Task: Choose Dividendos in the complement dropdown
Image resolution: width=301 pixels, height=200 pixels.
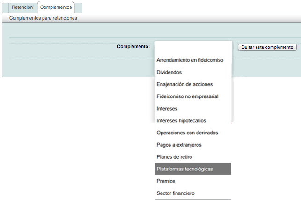Action: pyautogui.click(x=169, y=72)
